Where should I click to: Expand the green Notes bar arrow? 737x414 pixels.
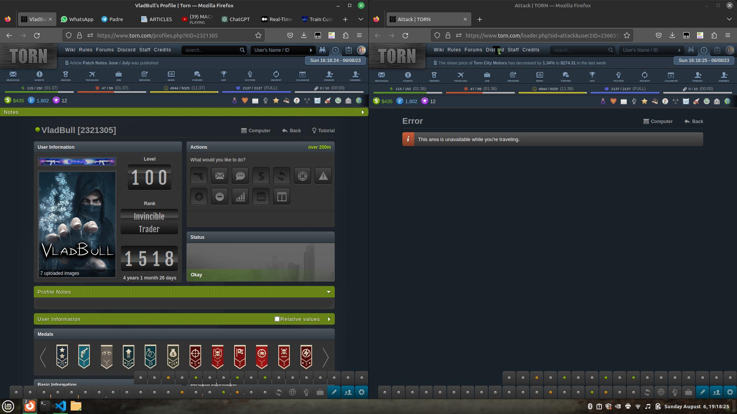click(363, 112)
